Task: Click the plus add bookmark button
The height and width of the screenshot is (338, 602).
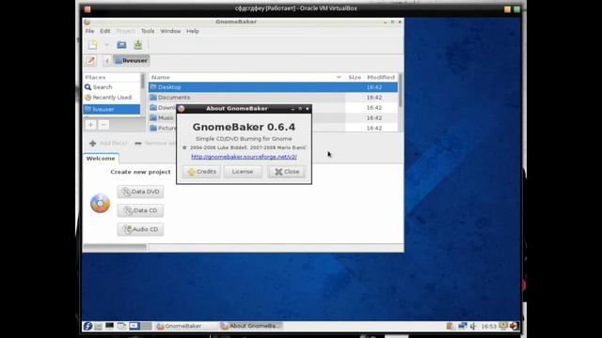Action: point(91,125)
